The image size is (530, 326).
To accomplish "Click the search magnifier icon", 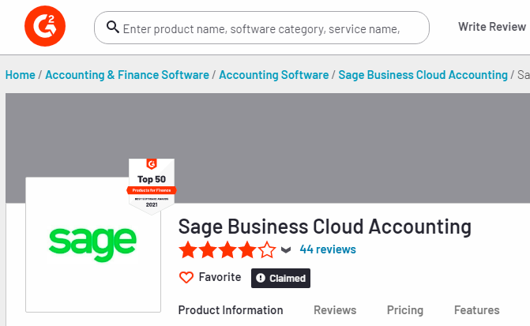I will pos(113,27).
